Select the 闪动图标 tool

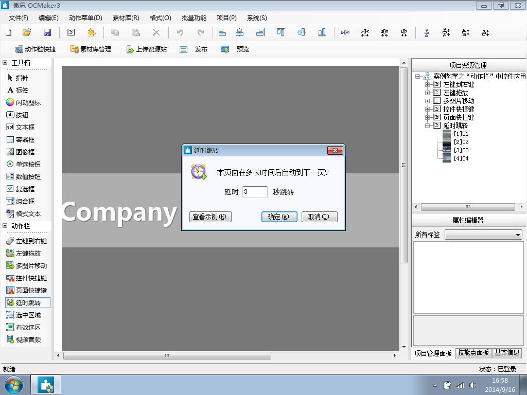(24, 102)
